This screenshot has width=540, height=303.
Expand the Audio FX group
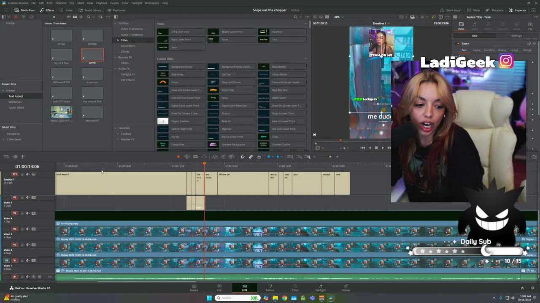[116, 69]
